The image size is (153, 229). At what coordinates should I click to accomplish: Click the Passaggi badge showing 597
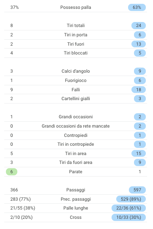(137, 190)
